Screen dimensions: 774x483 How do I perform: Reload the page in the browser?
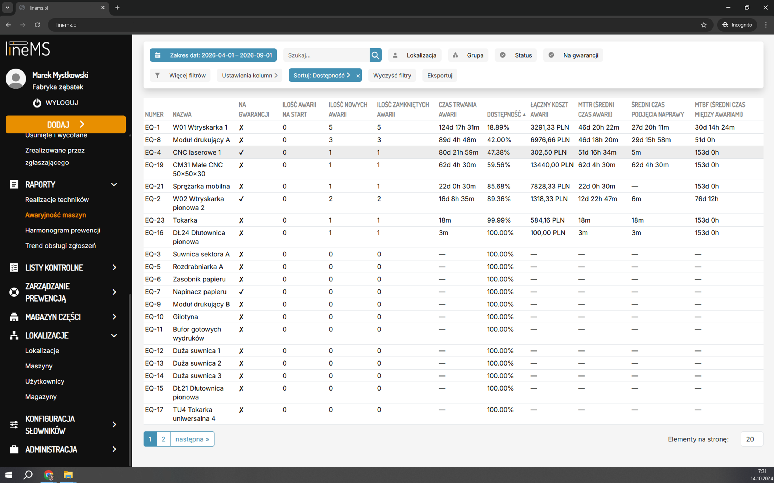pyautogui.click(x=37, y=25)
